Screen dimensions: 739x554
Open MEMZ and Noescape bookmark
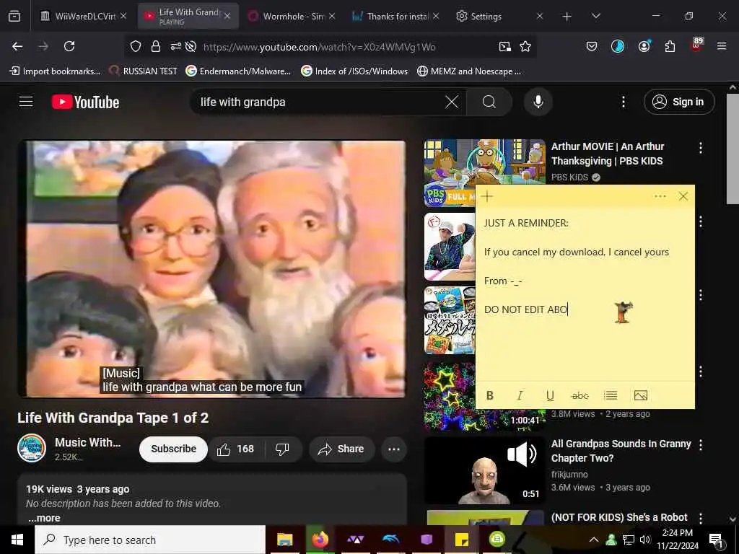coord(469,71)
